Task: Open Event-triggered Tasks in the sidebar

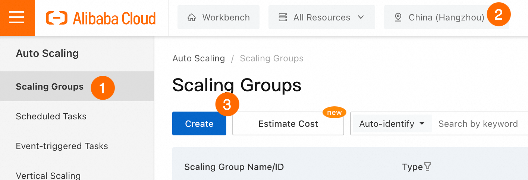Action: (62, 146)
